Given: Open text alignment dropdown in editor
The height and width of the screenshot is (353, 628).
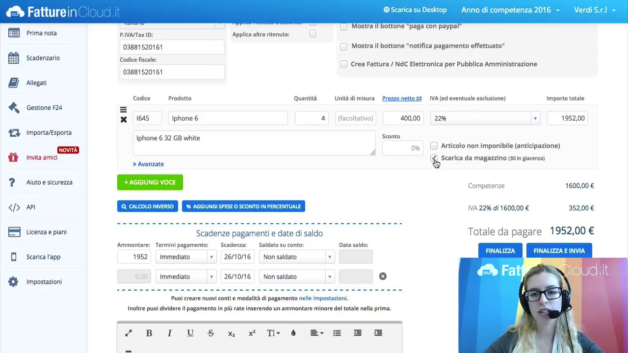Looking at the screenshot, I should coord(316,333).
